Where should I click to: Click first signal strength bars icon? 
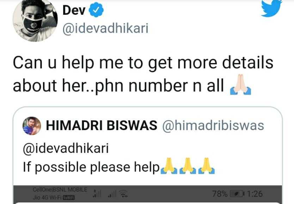(x=97, y=193)
